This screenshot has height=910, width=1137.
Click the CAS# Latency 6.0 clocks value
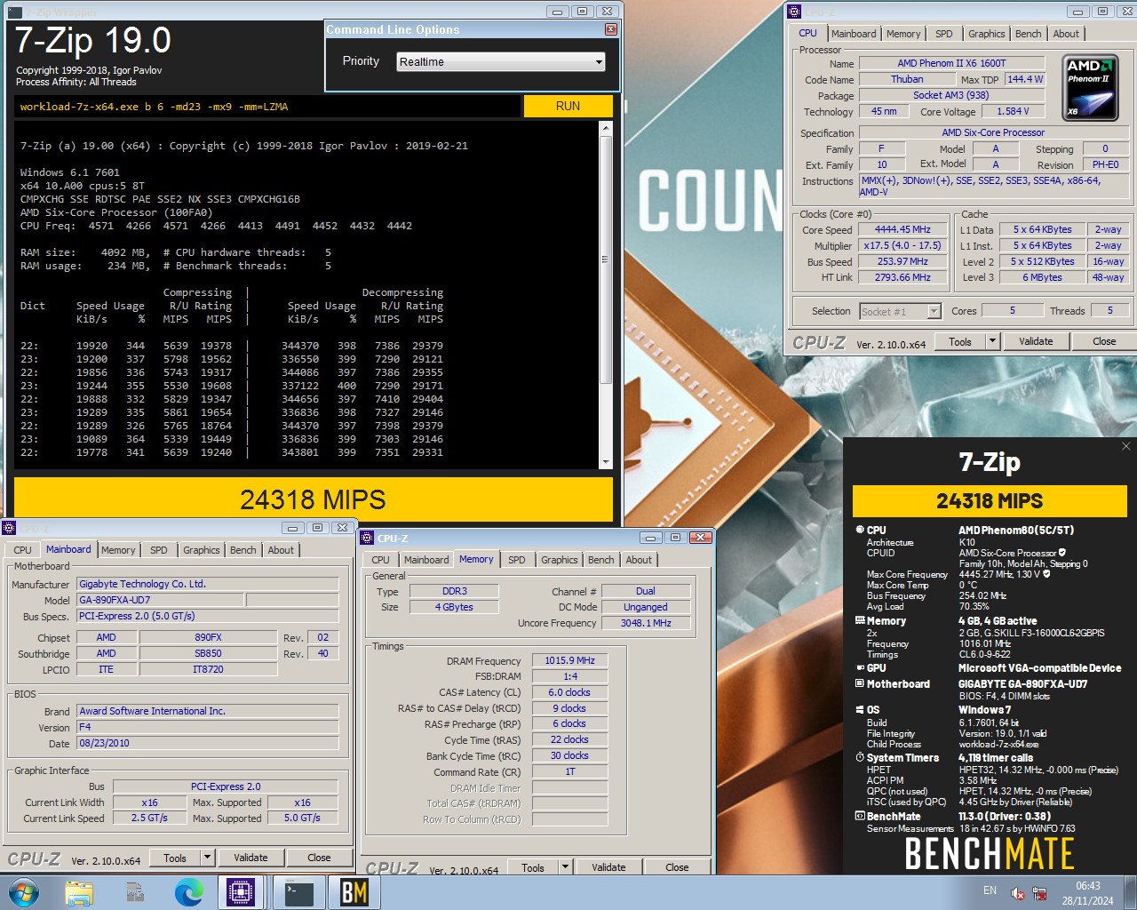click(569, 692)
